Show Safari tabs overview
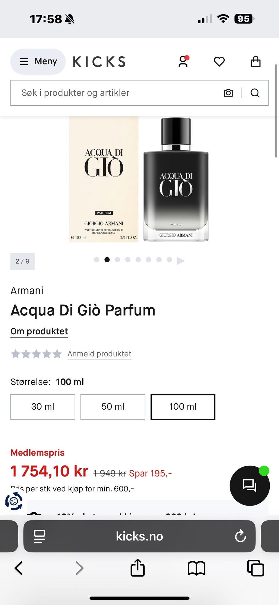Viewport: 279px width, 605px height. point(255,568)
